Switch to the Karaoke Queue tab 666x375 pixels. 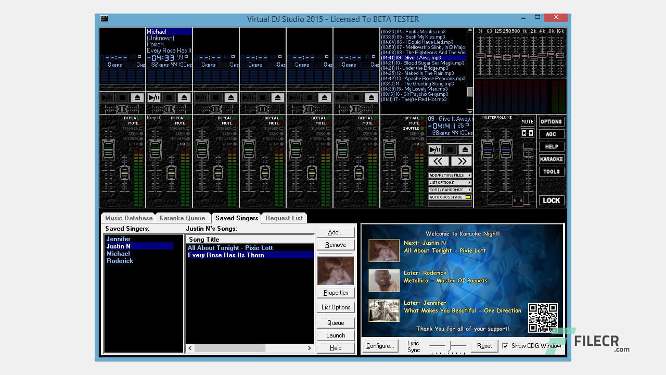coord(183,218)
